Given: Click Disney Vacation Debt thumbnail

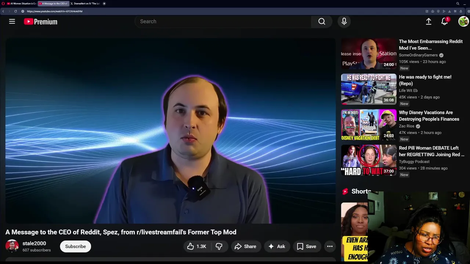Looking at the screenshot, I should click(x=369, y=125).
